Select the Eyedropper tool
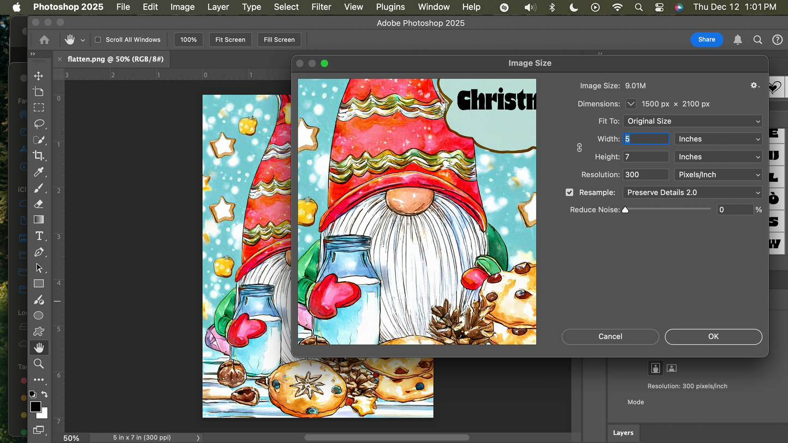The width and height of the screenshot is (788, 443). click(x=39, y=172)
